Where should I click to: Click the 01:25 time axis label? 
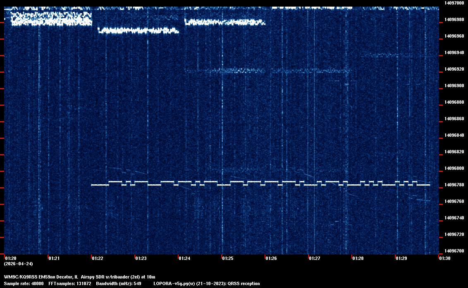click(228, 258)
